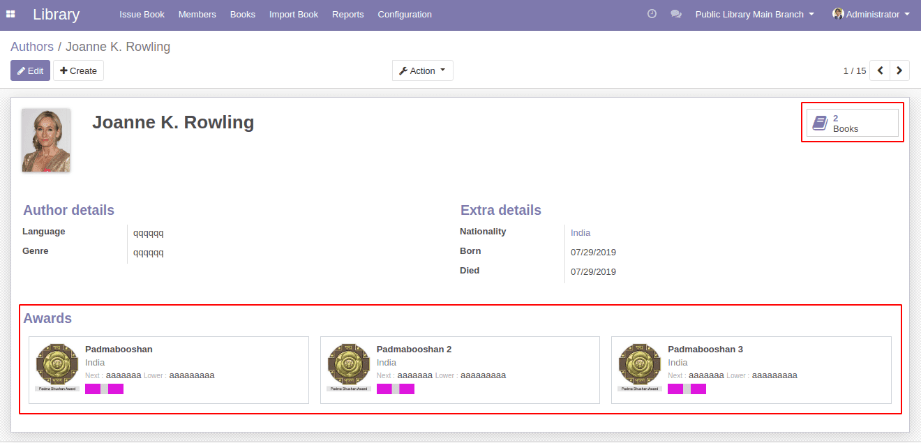Screen dimensions: 921x443
Task: Click Joanne K. Rowling author photo
Action: point(46,140)
